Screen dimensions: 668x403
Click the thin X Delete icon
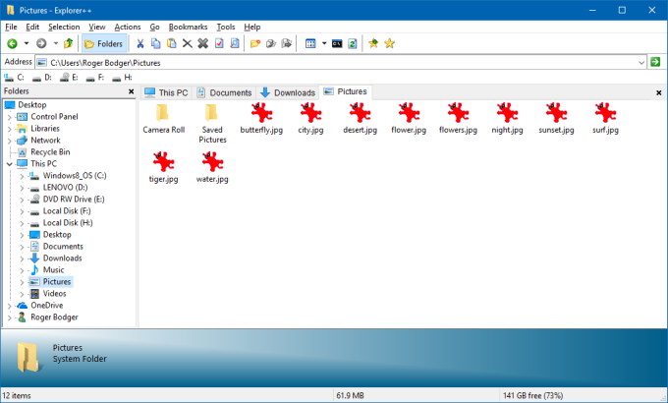(187, 43)
